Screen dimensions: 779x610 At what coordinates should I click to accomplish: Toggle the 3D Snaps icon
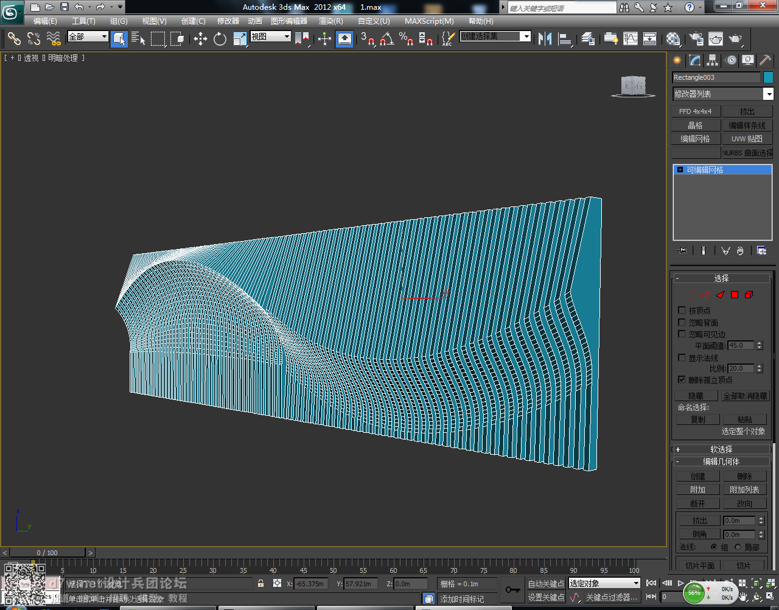(367, 39)
